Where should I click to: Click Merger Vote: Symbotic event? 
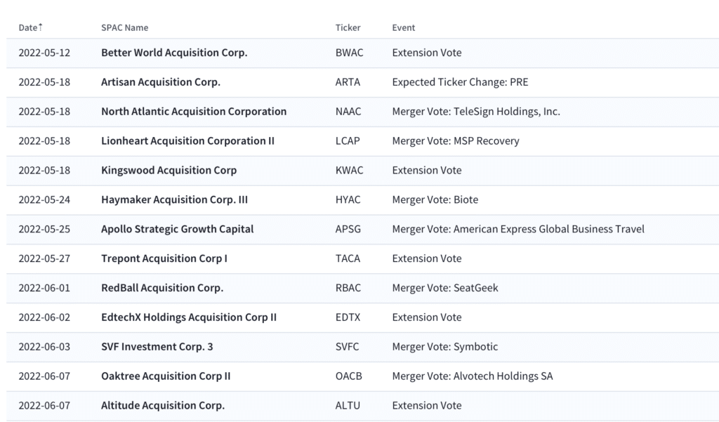[x=444, y=346]
